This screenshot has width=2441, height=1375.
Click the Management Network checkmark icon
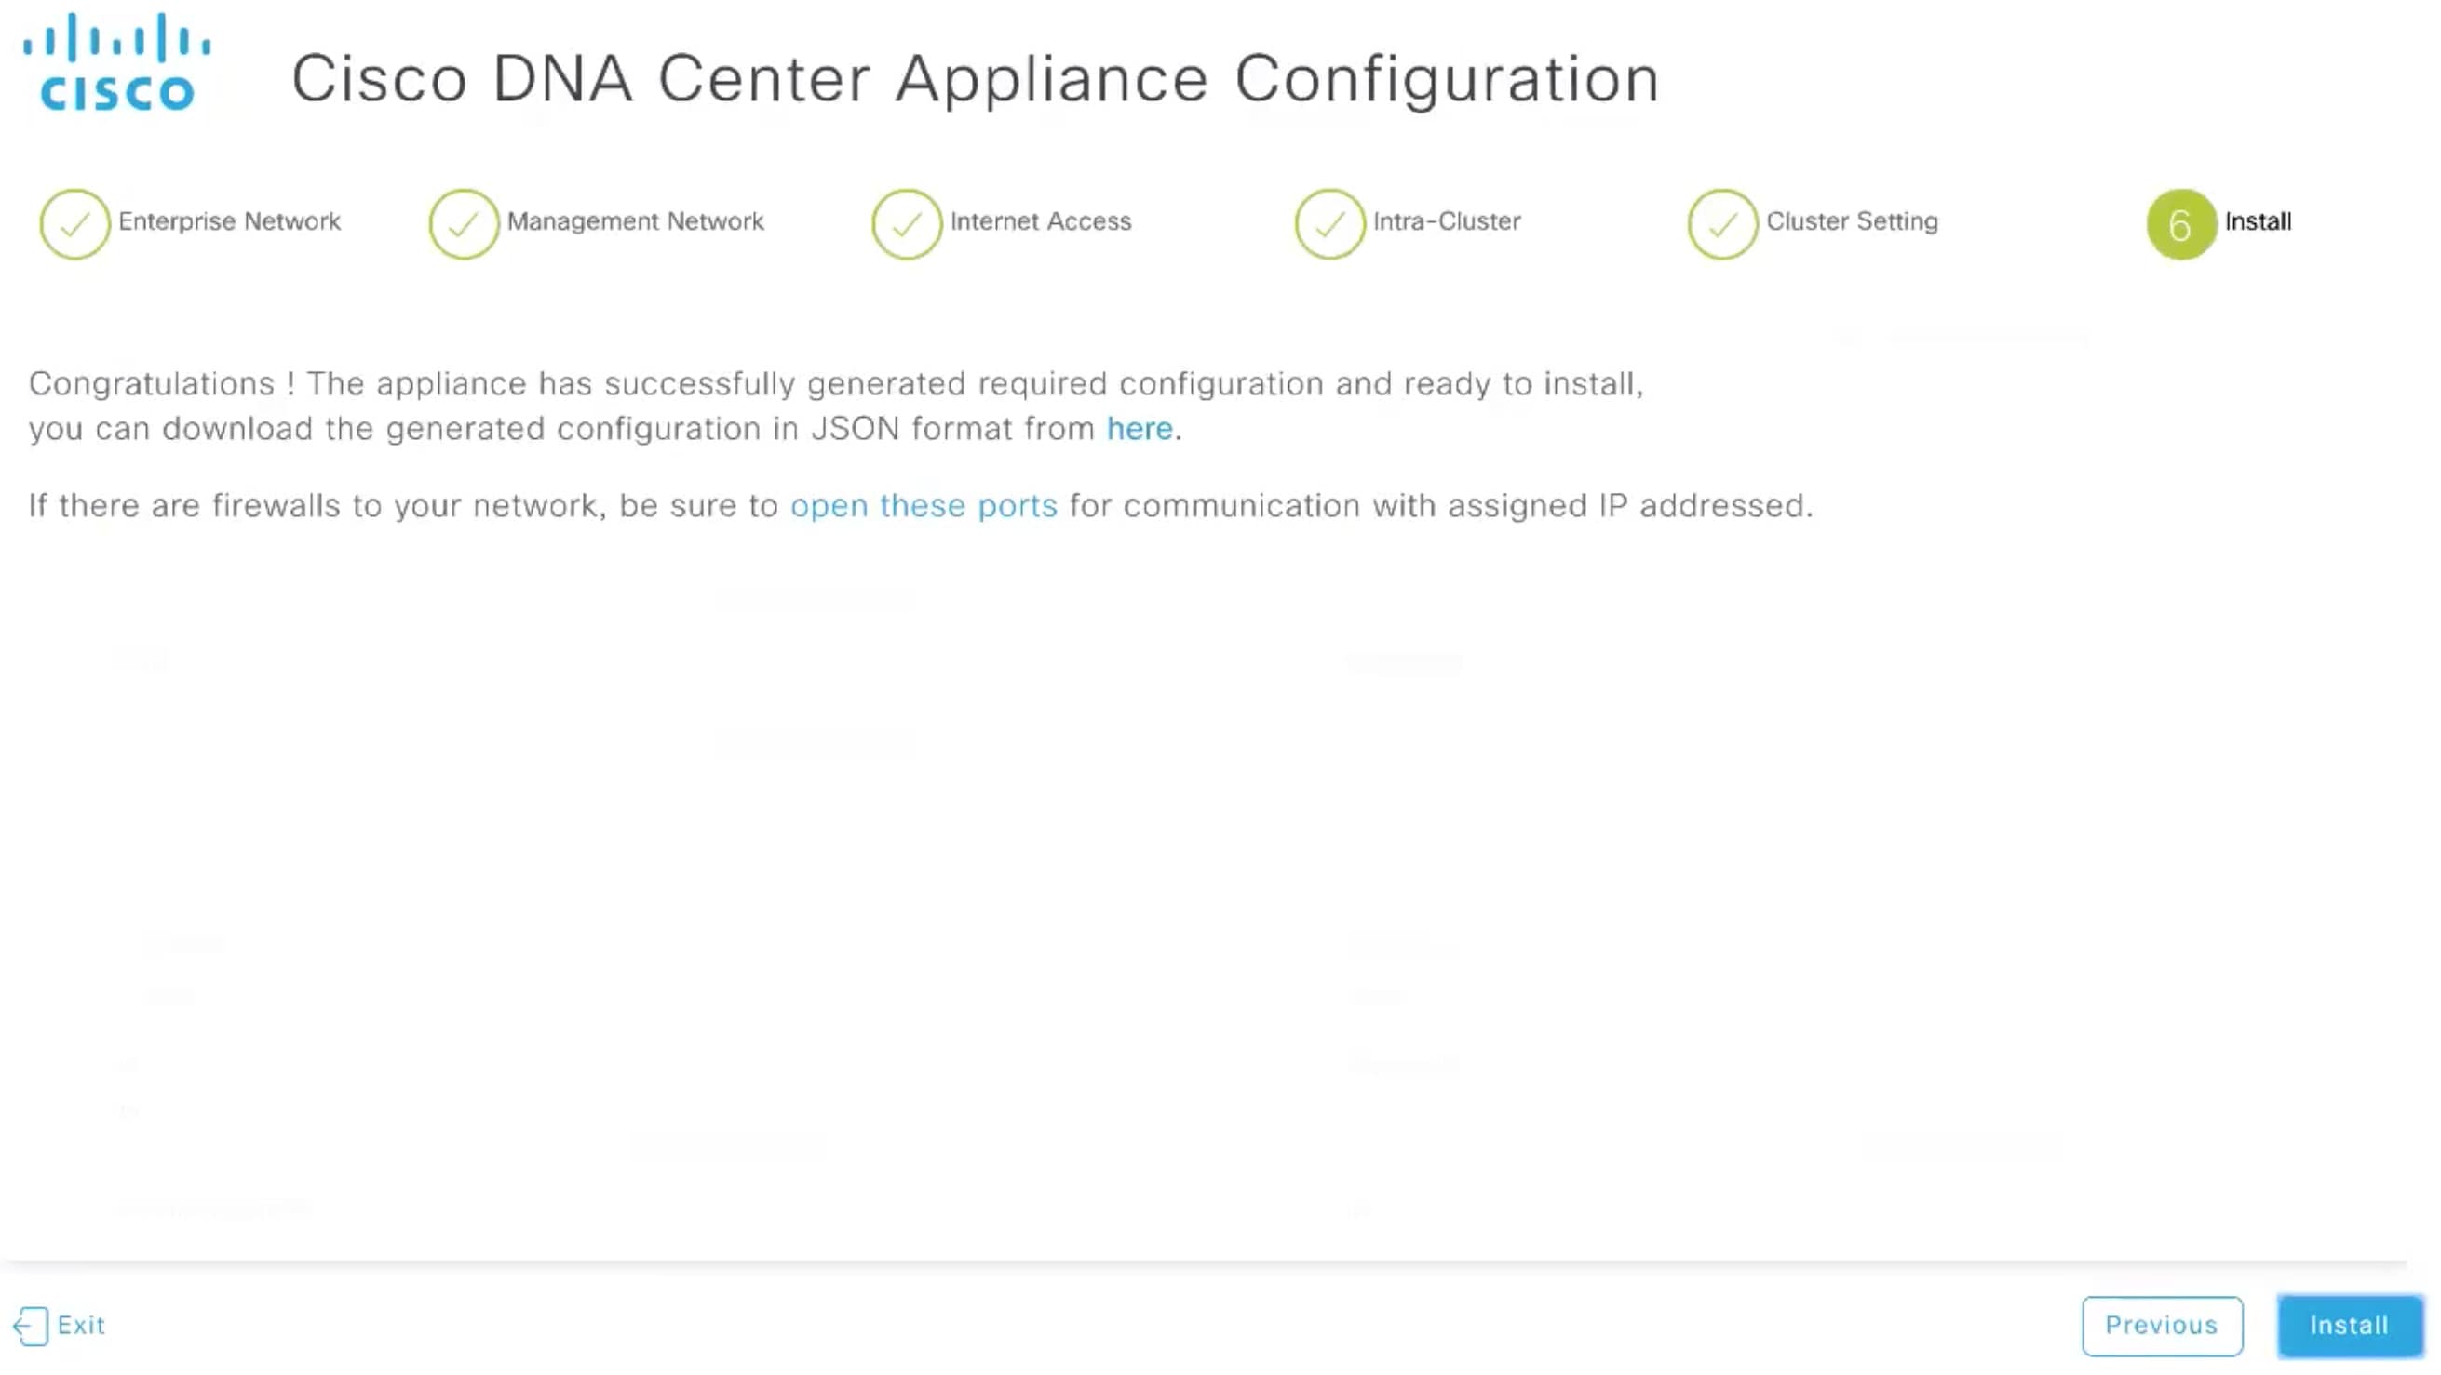465,224
